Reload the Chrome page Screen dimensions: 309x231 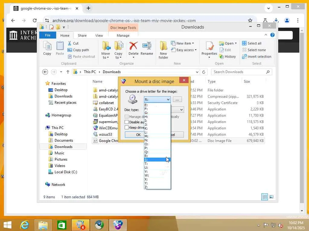(x=35, y=20)
